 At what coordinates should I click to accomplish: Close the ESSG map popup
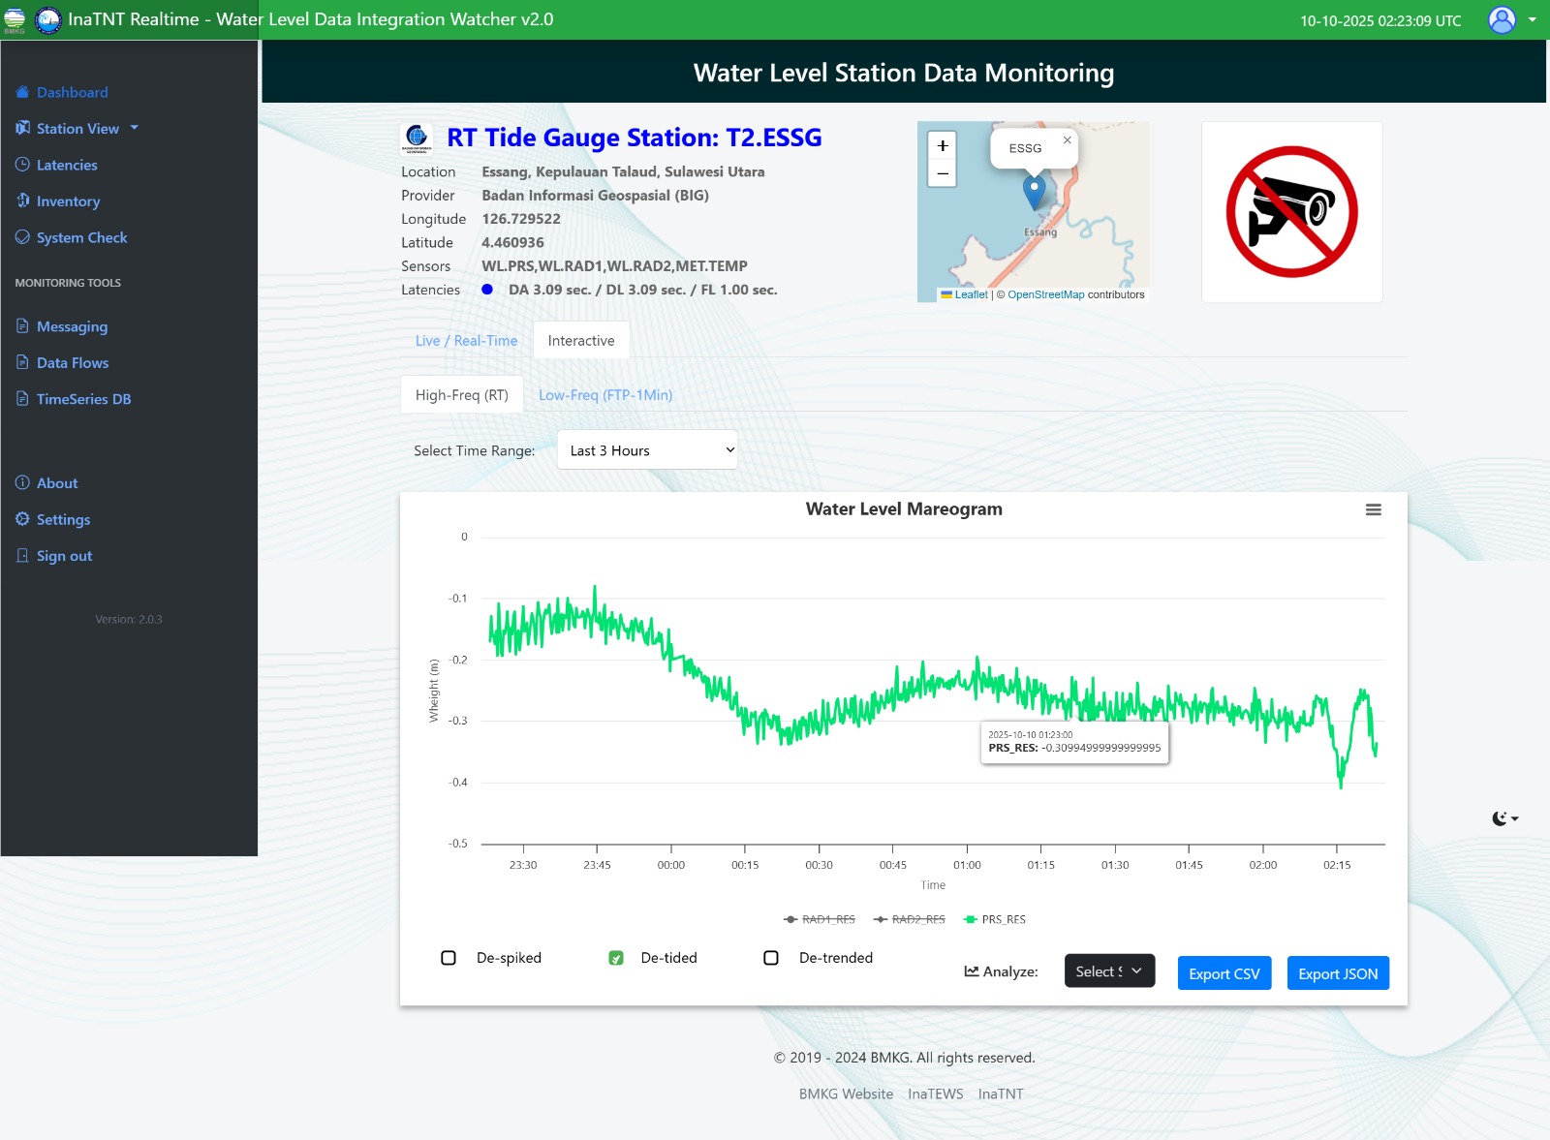click(1067, 140)
